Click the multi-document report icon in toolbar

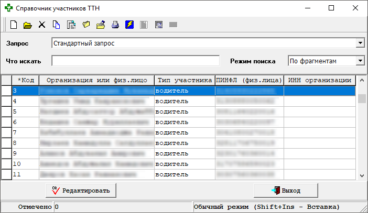click(x=71, y=25)
